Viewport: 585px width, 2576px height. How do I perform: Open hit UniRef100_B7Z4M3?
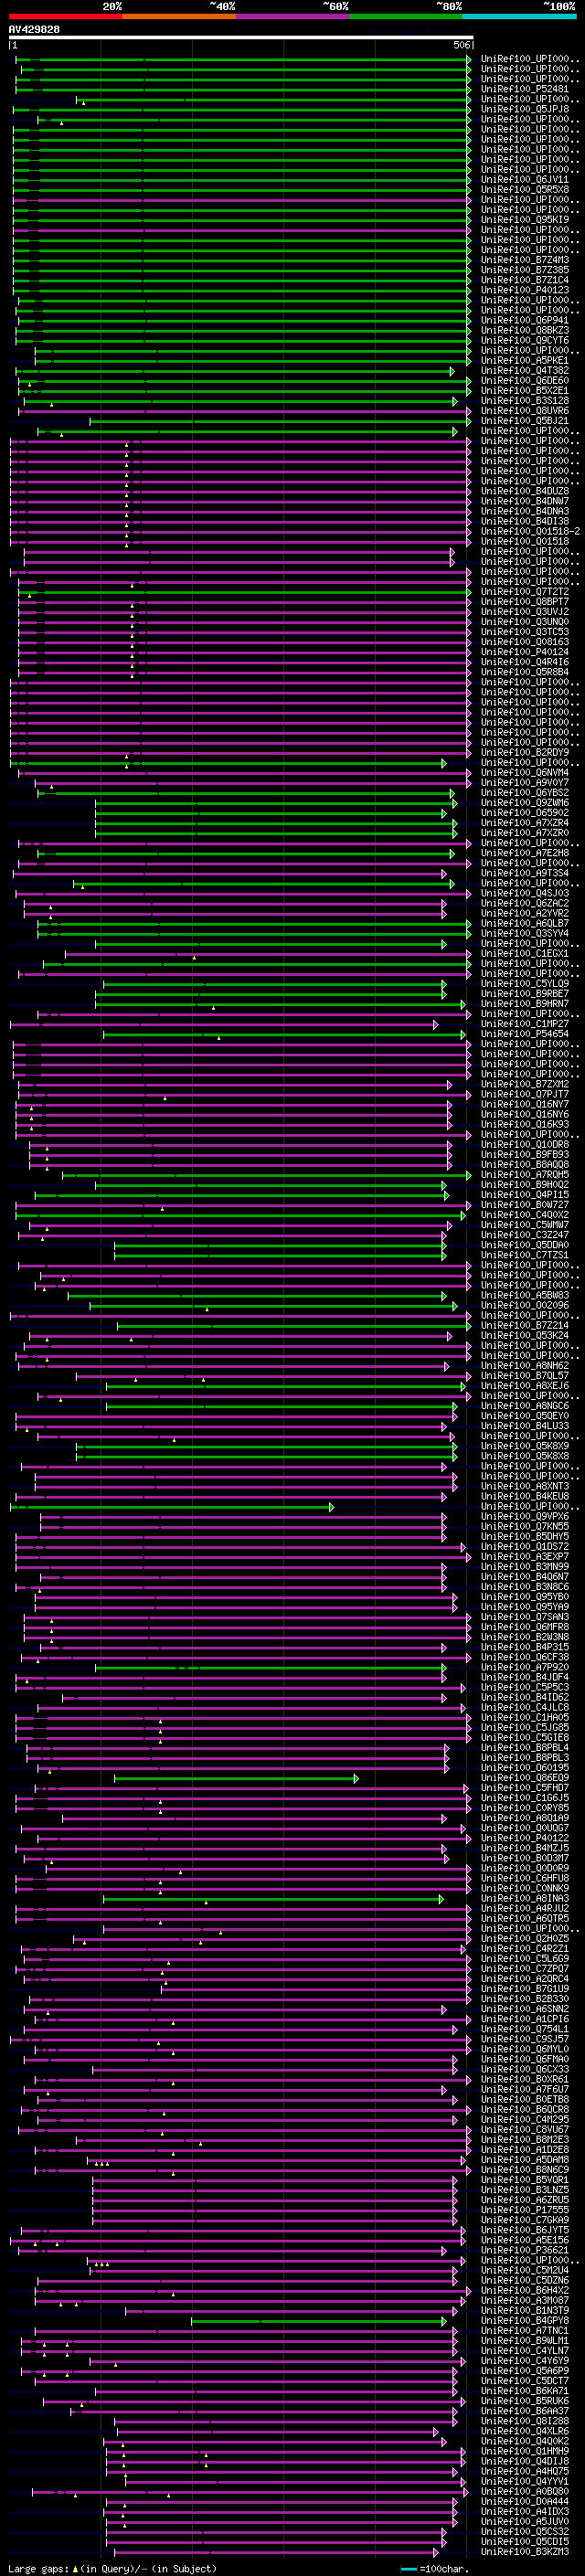click(x=525, y=260)
